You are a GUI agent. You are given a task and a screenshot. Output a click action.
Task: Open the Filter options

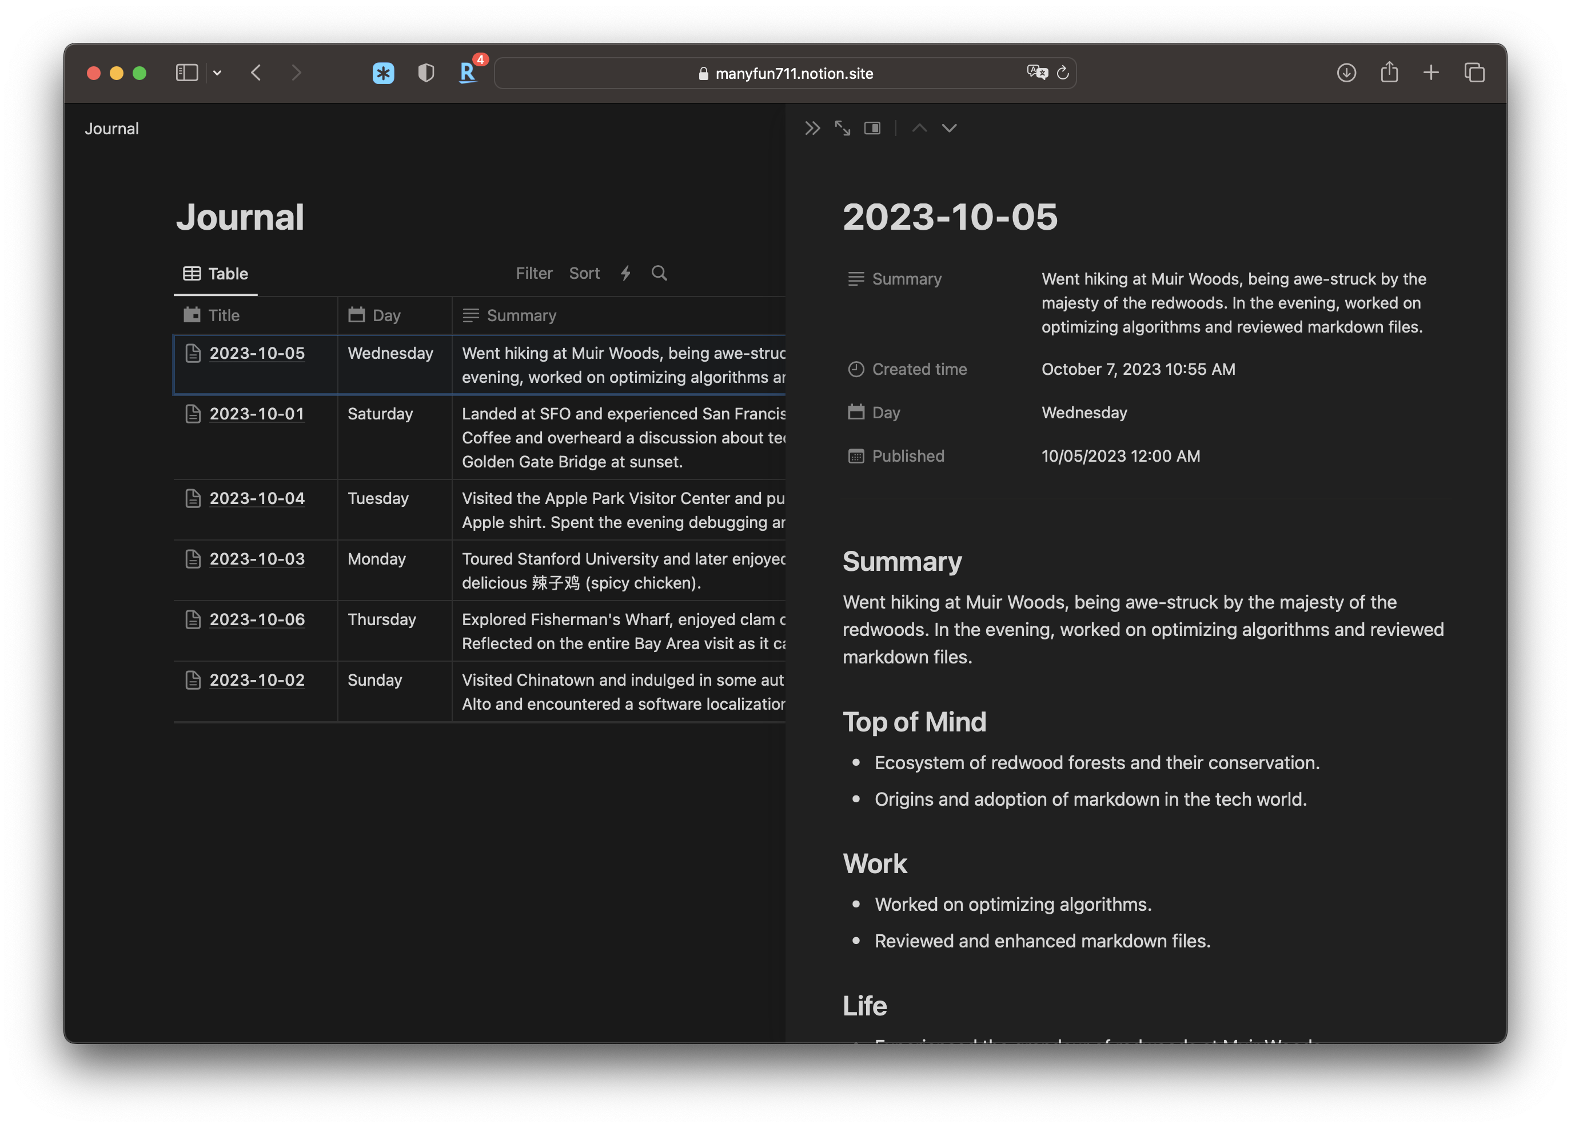(x=533, y=273)
